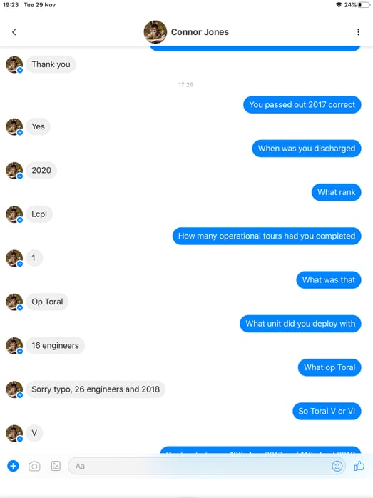This screenshot has width=373, height=498.
Task: Open Connor Jones contact name
Action: (200, 32)
